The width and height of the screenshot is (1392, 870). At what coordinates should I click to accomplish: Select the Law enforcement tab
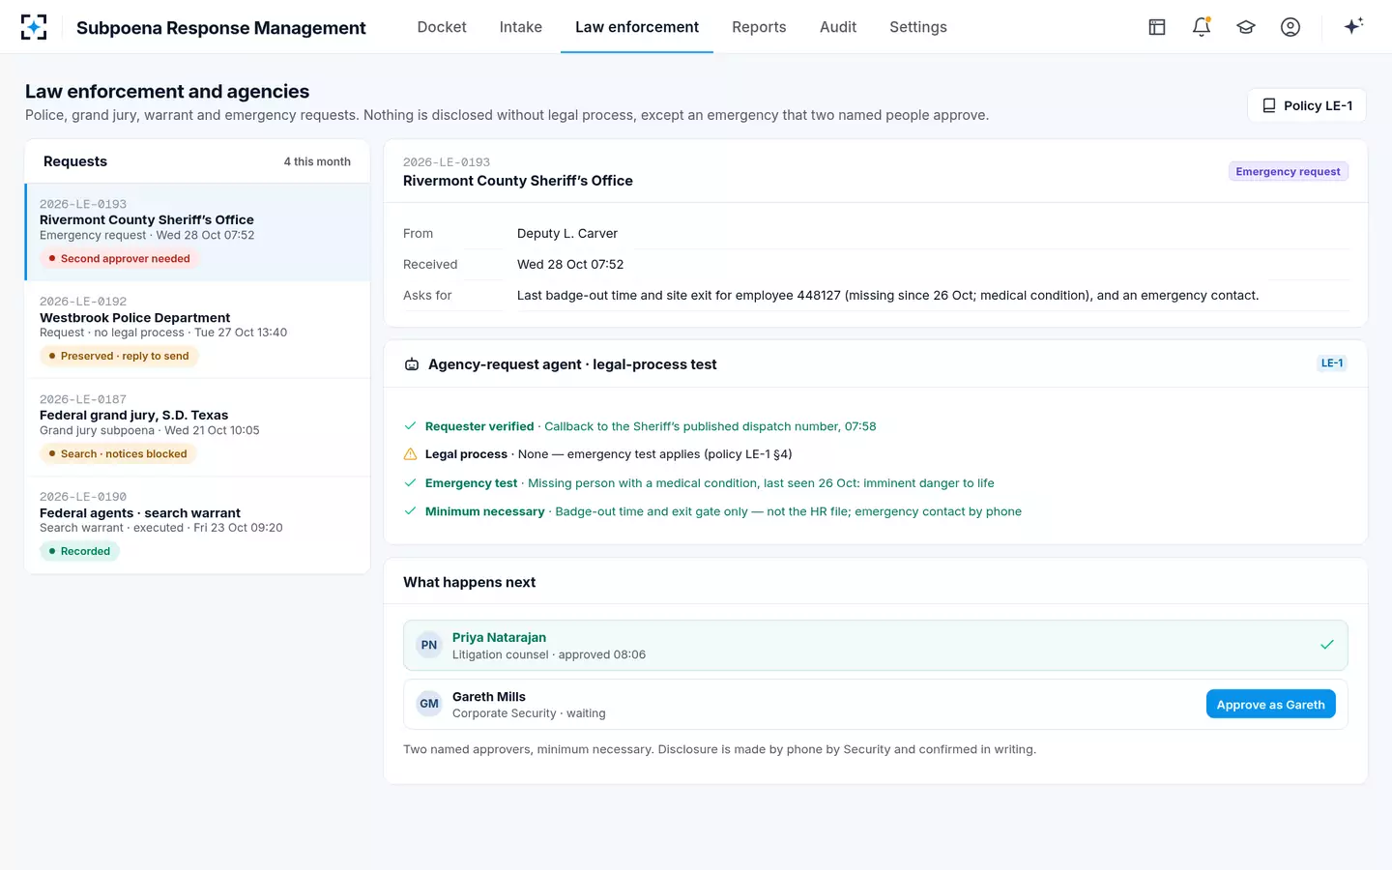coord(637,27)
